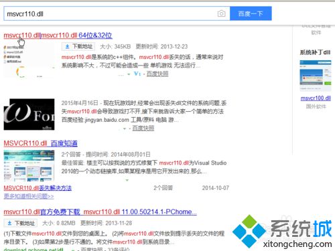Click the 更新时间: 2013-11-28 text

[x=106, y=223]
